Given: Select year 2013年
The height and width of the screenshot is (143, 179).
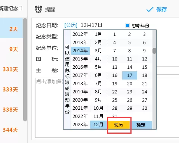Looking at the screenshot, I should (x=80, y=43).
